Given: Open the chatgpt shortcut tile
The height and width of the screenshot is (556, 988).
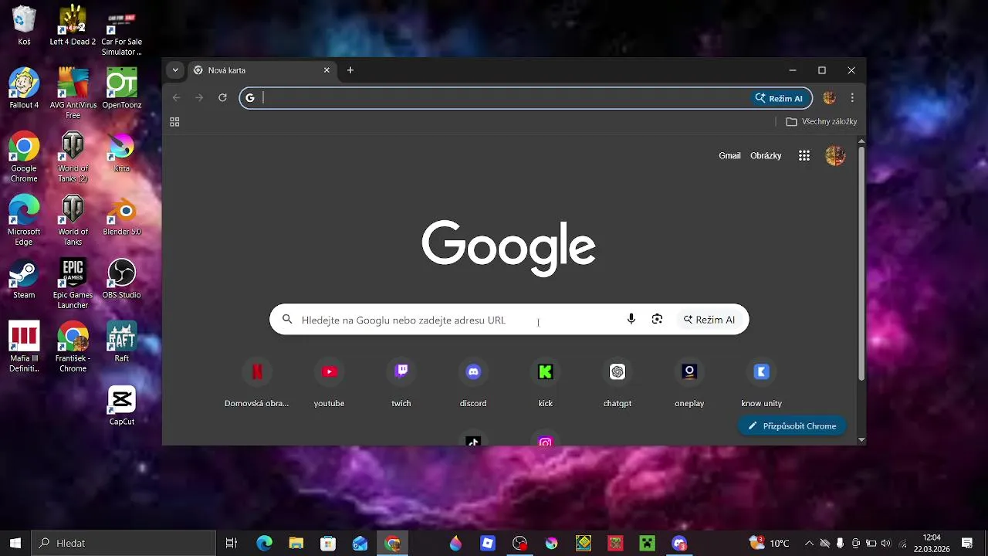Looking at the screenshot, I should 617,384.
